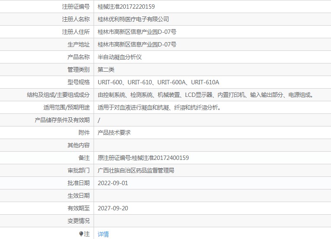Image resolution: width=331 pixels, height=239 pixels.
Task: Click the 备注 label
Action: [x=84, y=158]
